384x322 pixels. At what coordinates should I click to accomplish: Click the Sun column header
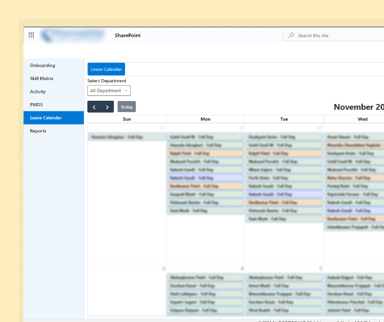click(x=127, y=119)
